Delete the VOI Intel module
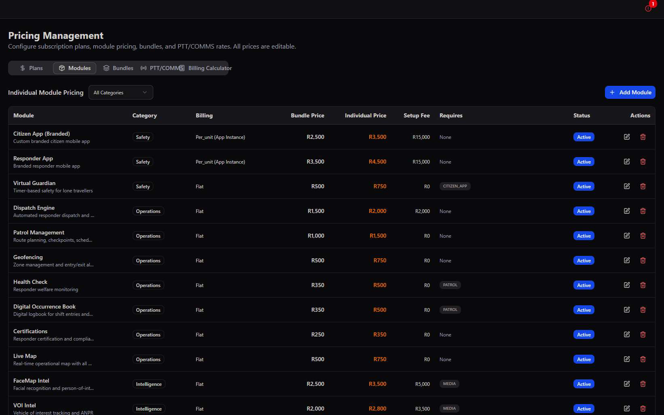664x415 pixels. point(643,409)
